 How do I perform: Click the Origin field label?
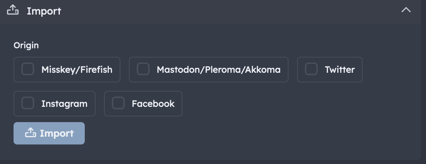(x=26, y=45)
